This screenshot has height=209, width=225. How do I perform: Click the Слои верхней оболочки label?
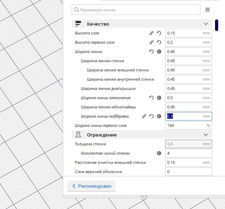98,172
